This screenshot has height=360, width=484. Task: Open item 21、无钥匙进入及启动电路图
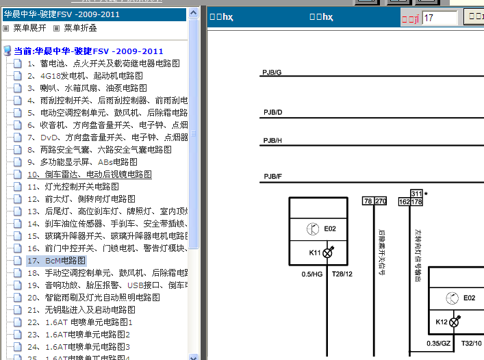81,310
